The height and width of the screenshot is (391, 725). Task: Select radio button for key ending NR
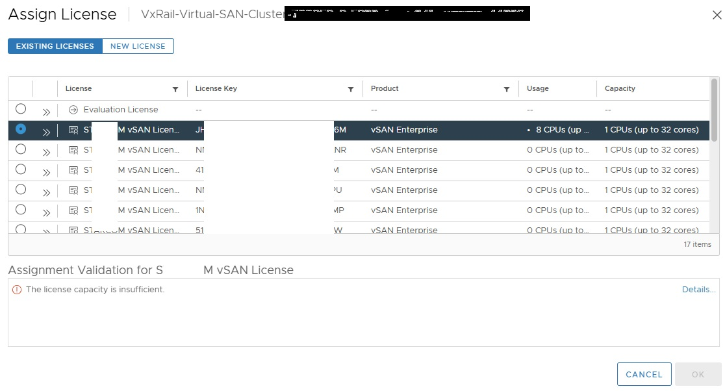tap(21, 149)
